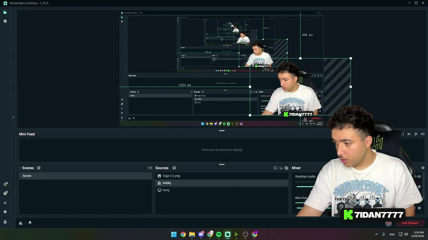428x240 pixels.
Task: Click the top-center handle of selected source
Action: [300, 58]
